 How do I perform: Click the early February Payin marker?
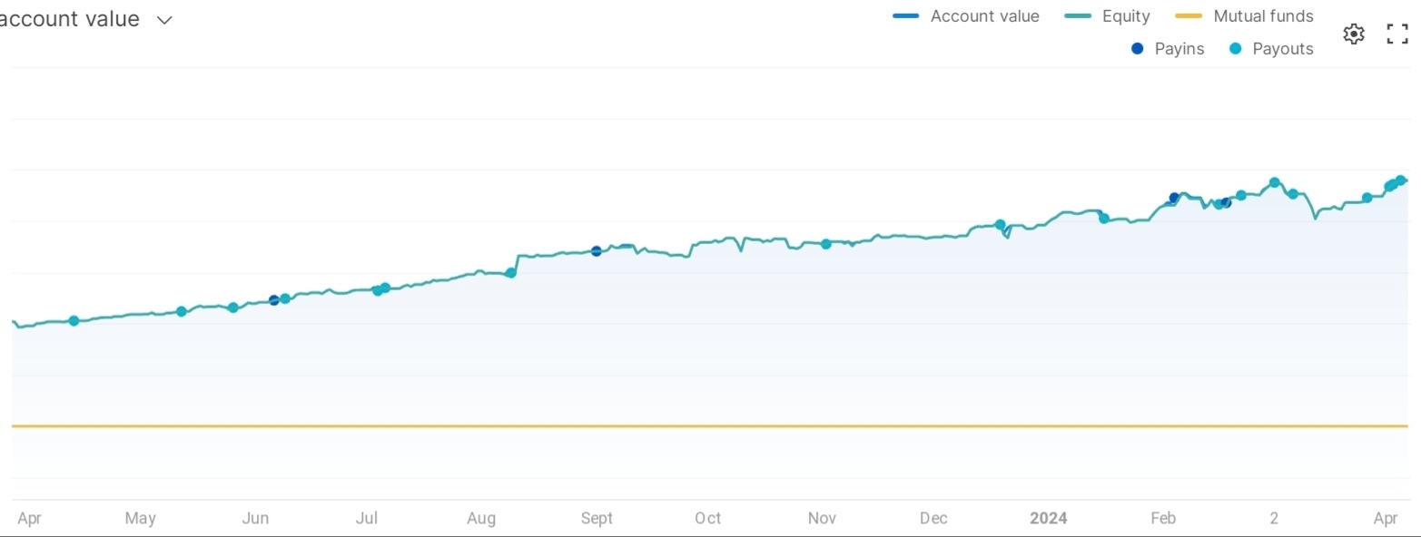pyautogui.click(x=1174, y=198)
